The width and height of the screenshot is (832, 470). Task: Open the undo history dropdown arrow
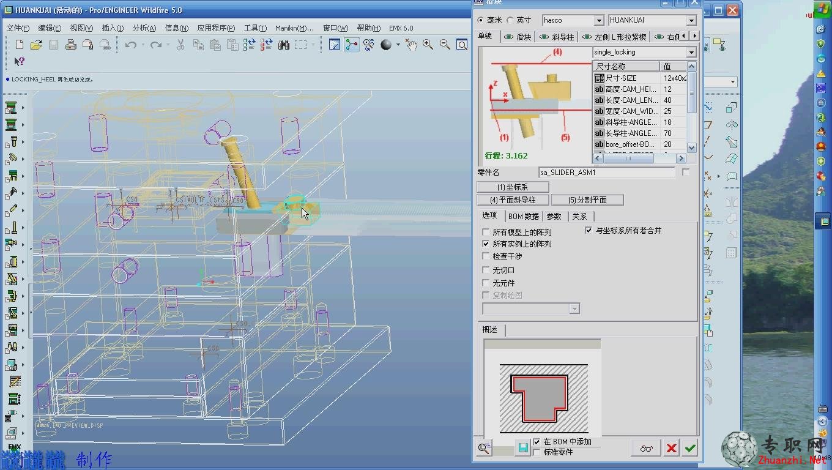pyautogui.click(x=143, y=45)
